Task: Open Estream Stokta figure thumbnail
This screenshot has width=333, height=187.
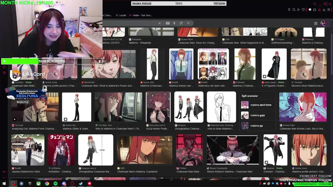Action: 275,150
